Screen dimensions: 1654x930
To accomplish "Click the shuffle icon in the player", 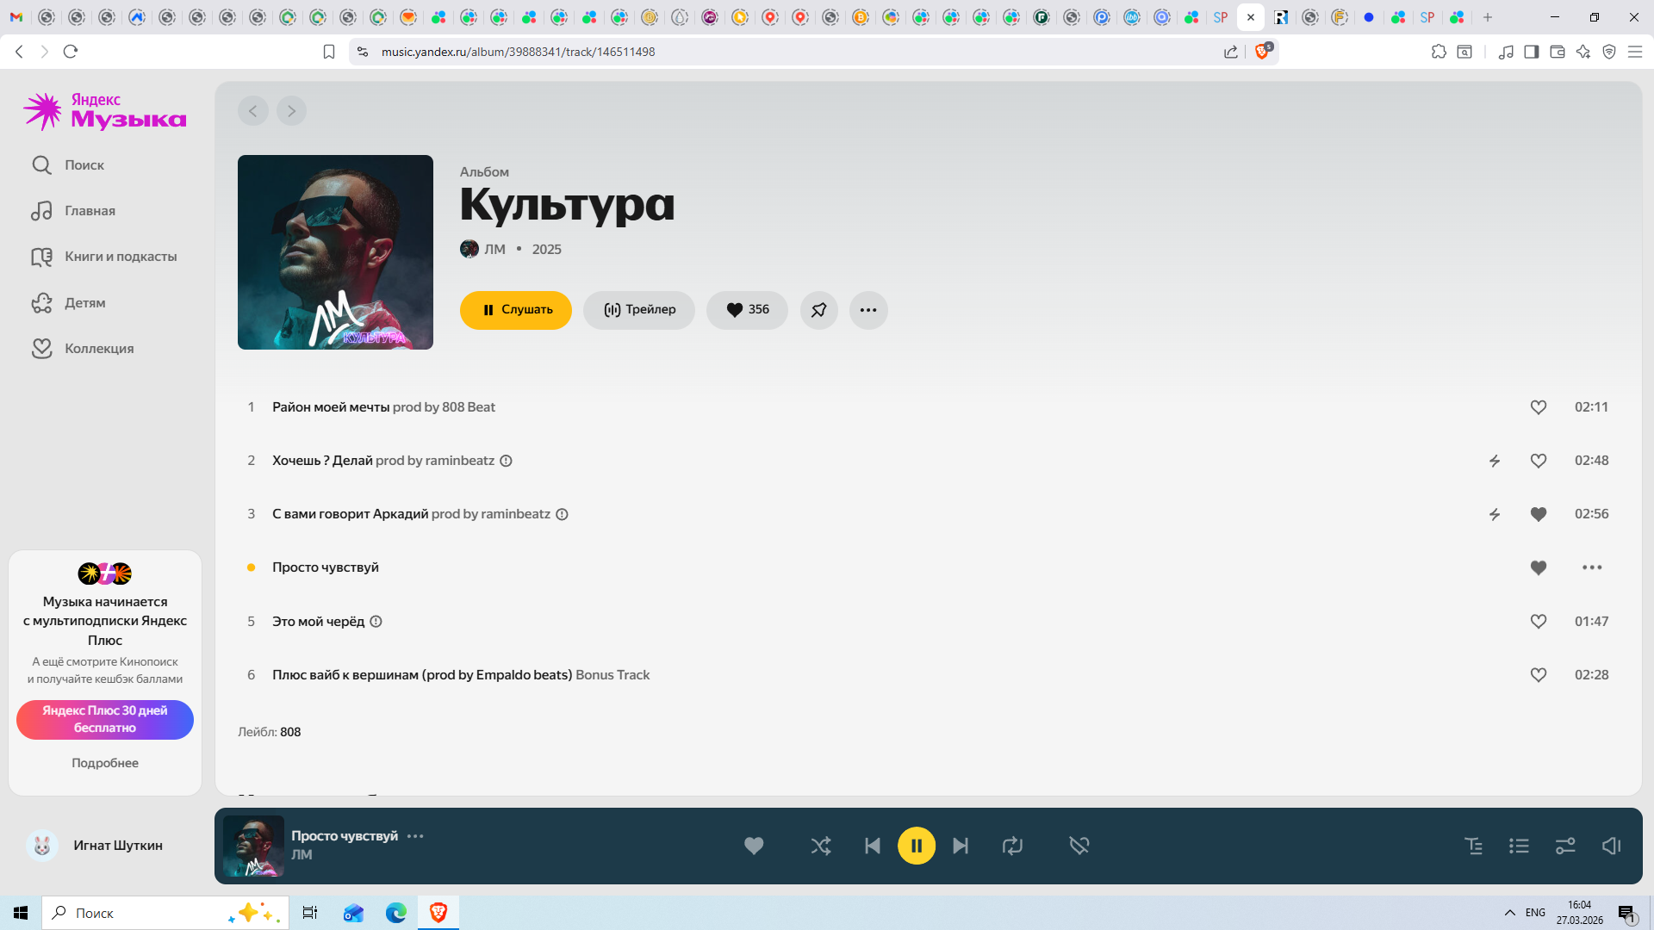I will pos(820,846).
